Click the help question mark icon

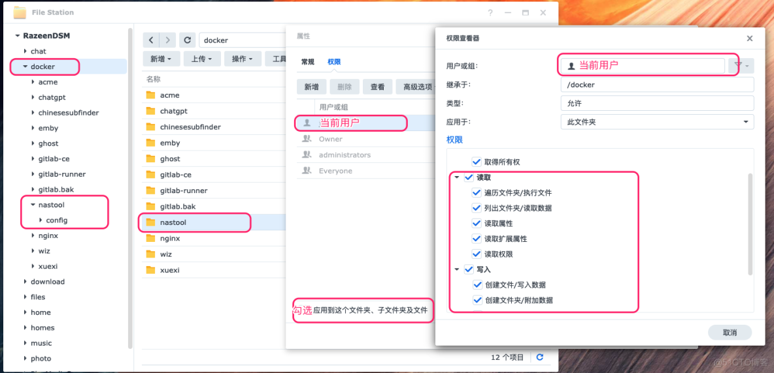pos(490,13)
